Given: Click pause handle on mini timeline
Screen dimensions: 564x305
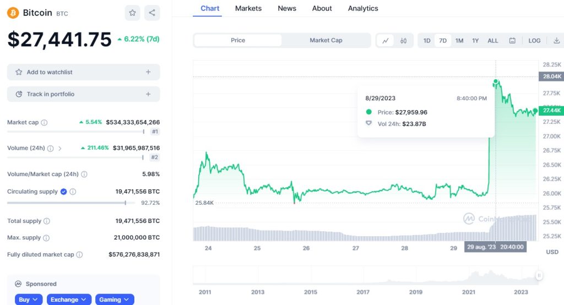Looking at the screenshot, I should pos(539,275).
